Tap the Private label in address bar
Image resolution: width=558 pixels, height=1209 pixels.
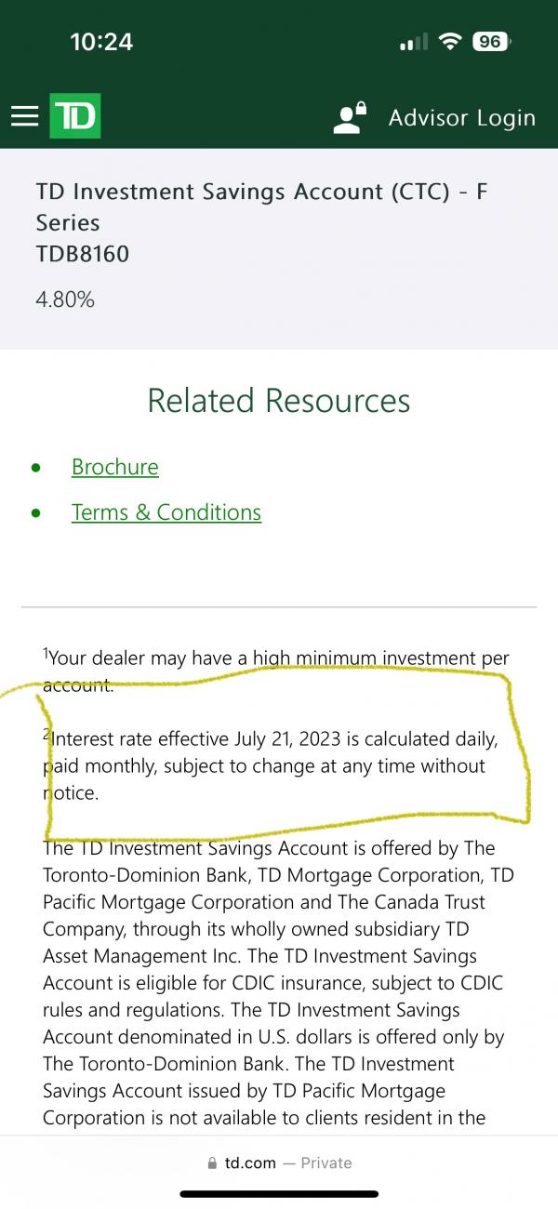[x=325, y=1162]
